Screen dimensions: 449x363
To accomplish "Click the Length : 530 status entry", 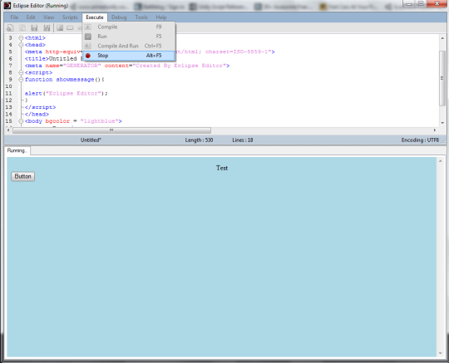I will (x=199, y=140).
